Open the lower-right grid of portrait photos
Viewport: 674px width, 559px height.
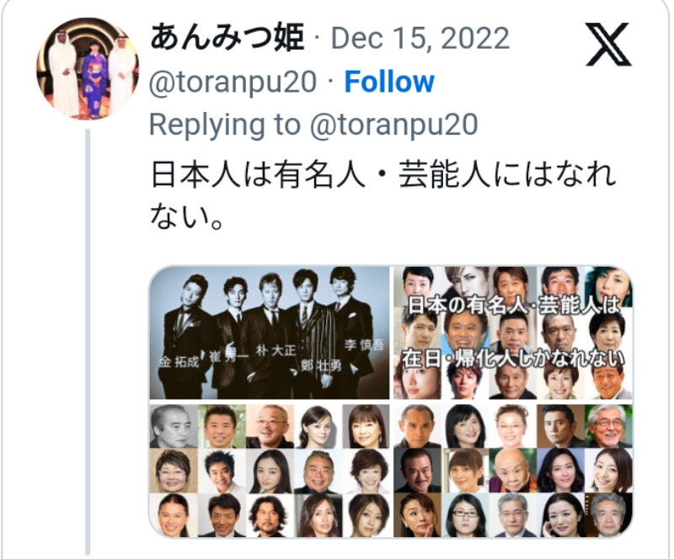513,471
